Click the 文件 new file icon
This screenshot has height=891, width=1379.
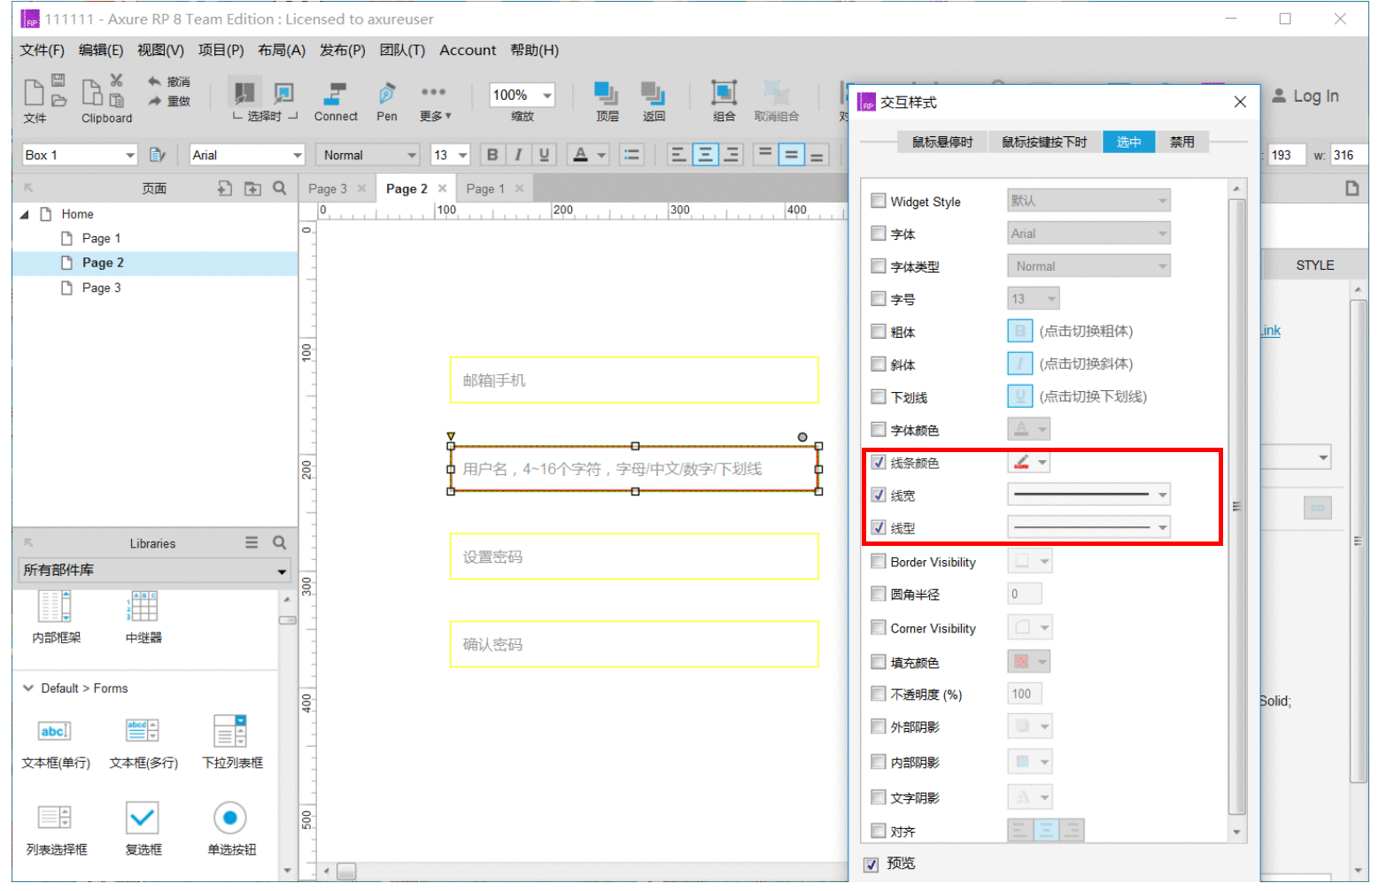point(34,92)
